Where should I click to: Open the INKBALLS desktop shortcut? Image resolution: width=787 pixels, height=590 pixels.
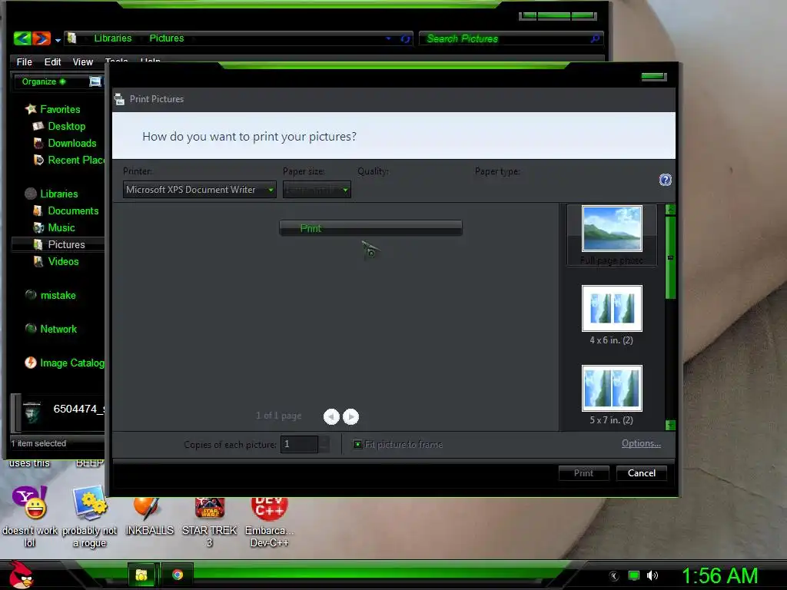tap(149, 517)
